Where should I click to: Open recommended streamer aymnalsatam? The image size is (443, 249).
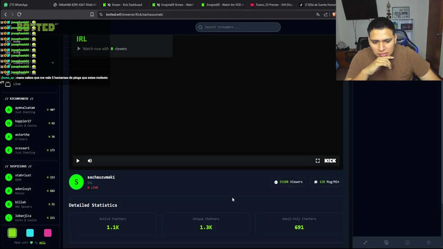(30, 110)
